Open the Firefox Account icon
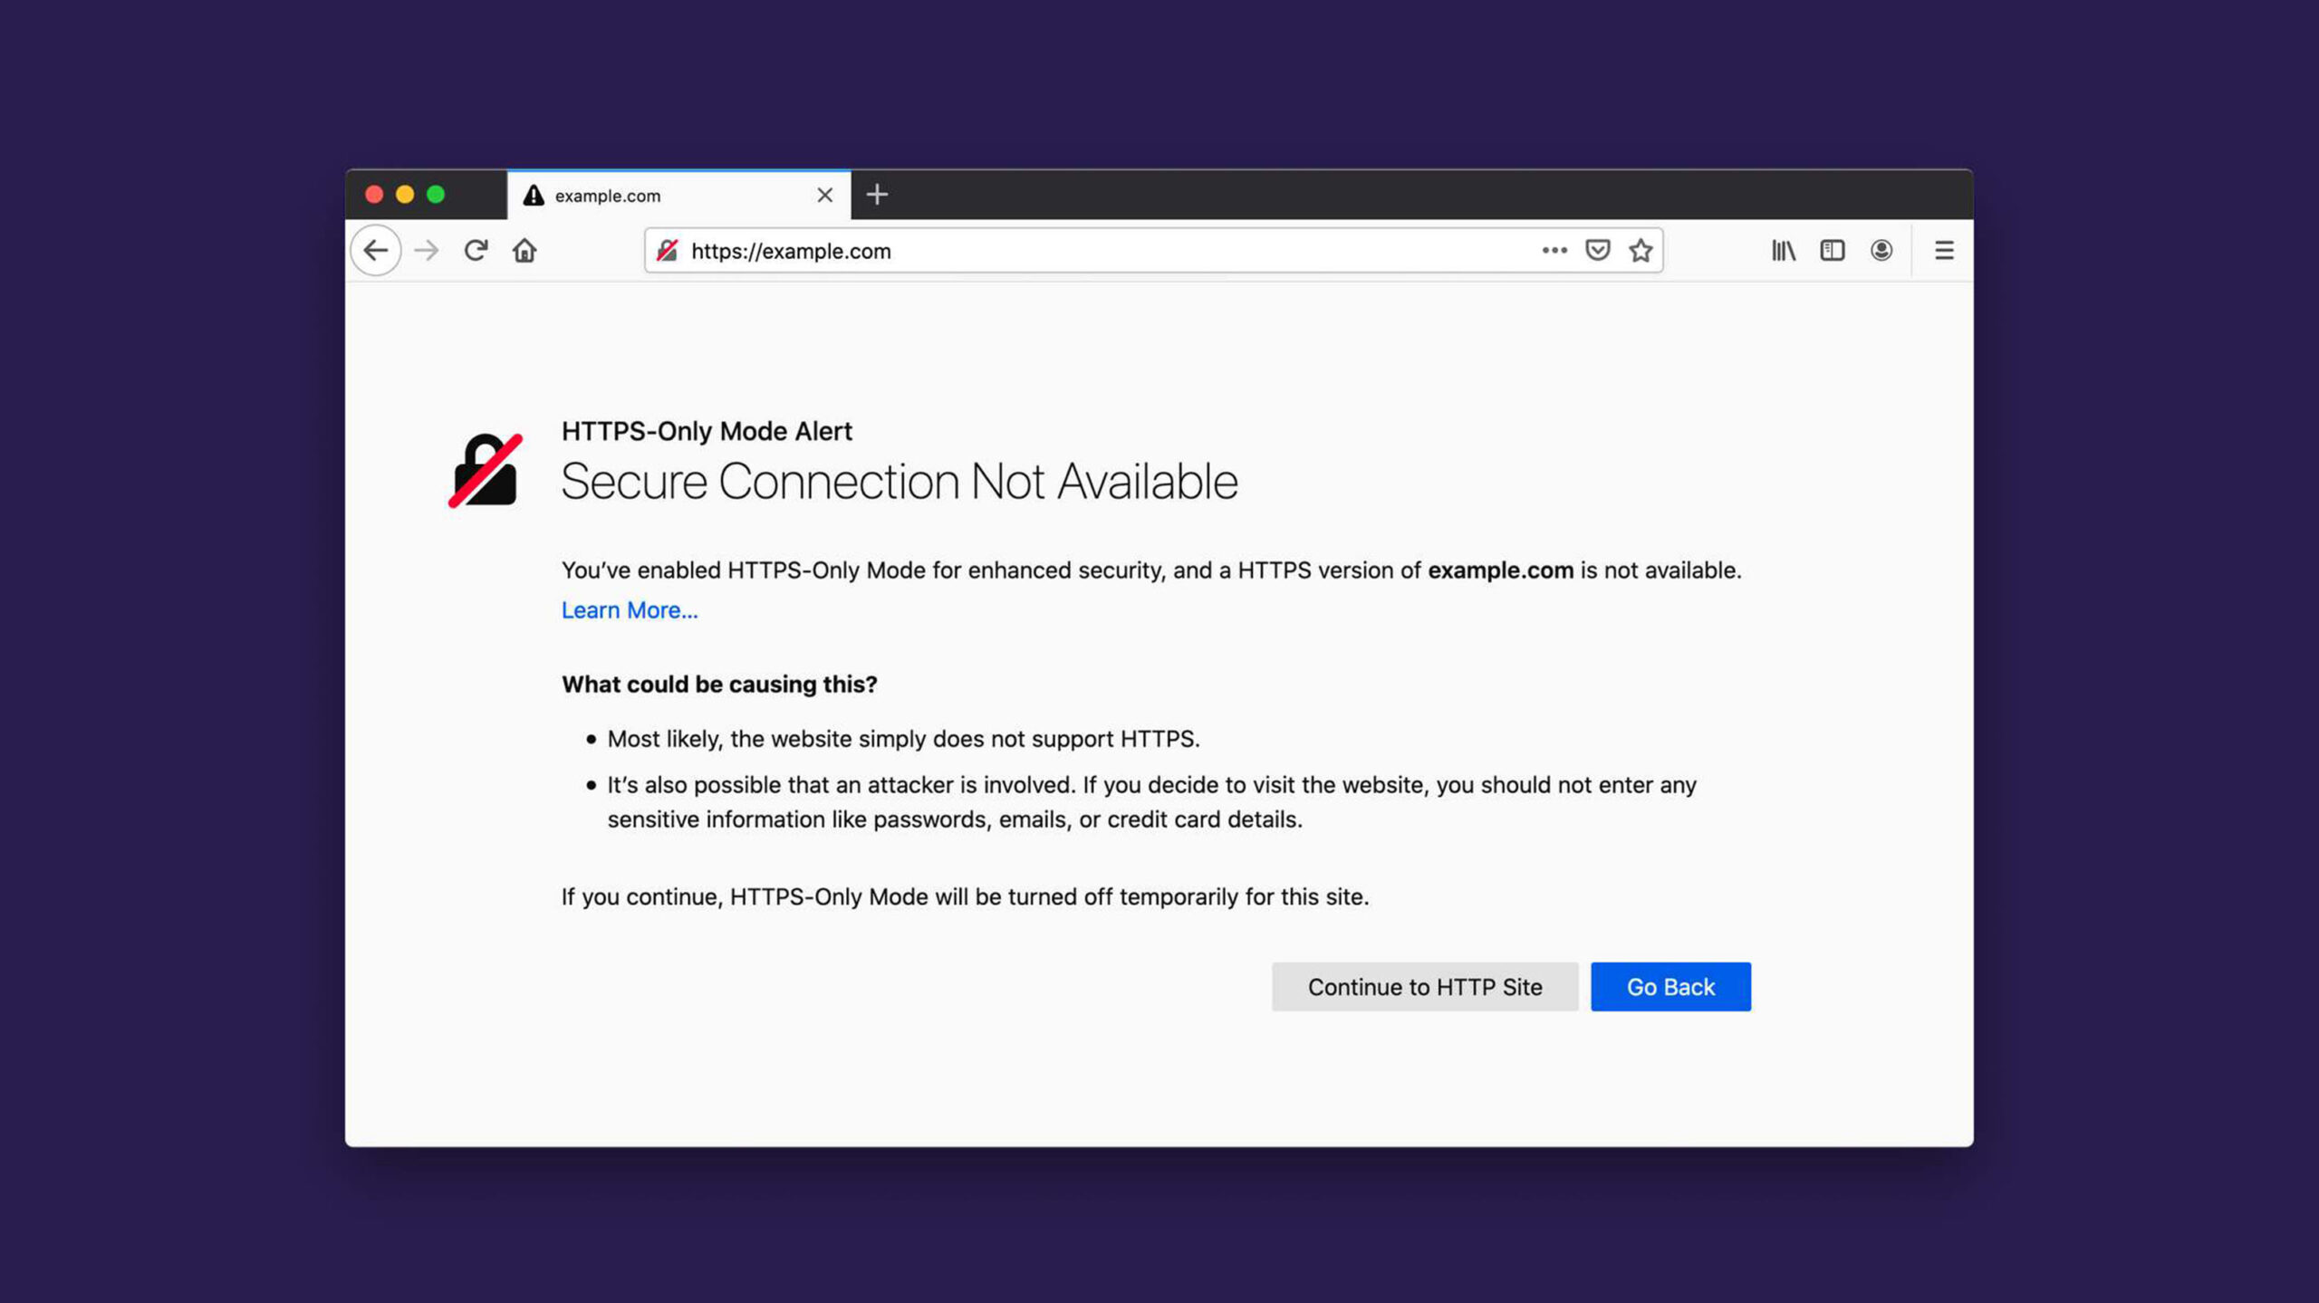Viewport: 2319px width, 1303px height. click(x=1881, y=251)
